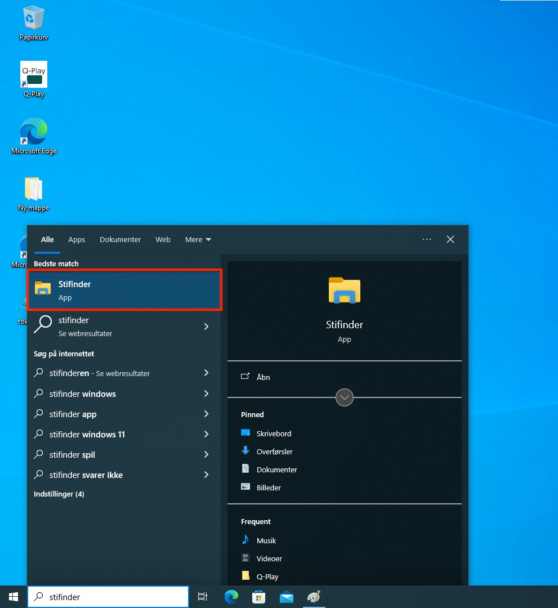Screen dimensions: 558x608
Task: Open the Mere dropdown
Action: pos(198,240)
